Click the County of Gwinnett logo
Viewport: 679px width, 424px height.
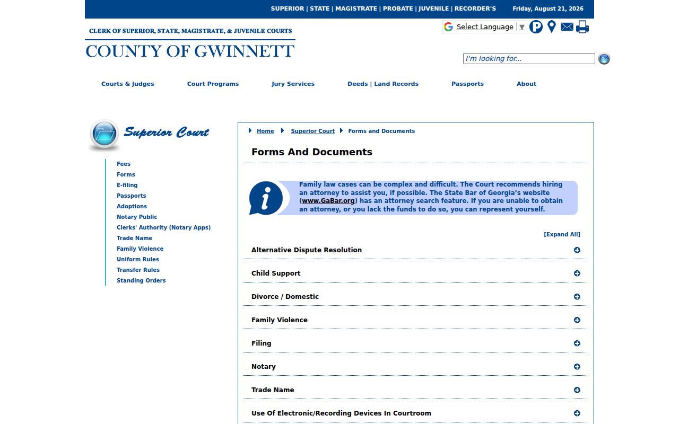(190, 43)
